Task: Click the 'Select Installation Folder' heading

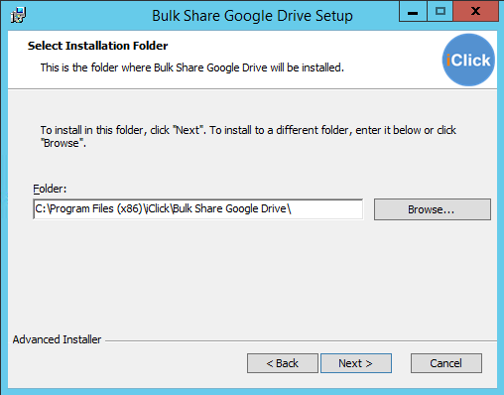Action: click(x=98, y=46)
